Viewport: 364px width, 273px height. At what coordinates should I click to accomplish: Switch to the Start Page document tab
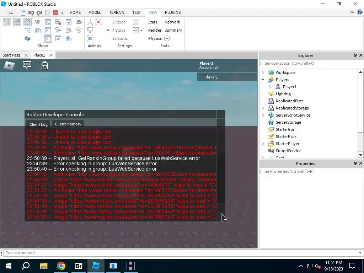(x=12, y=55)
